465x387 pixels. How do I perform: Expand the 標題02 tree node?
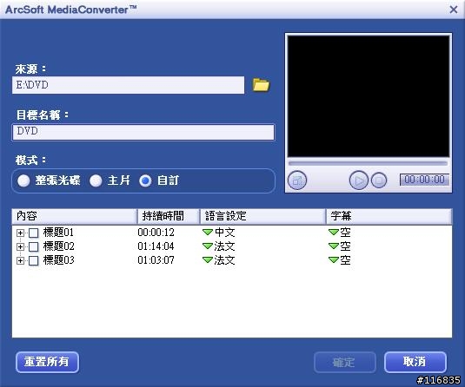click(20, 246)
